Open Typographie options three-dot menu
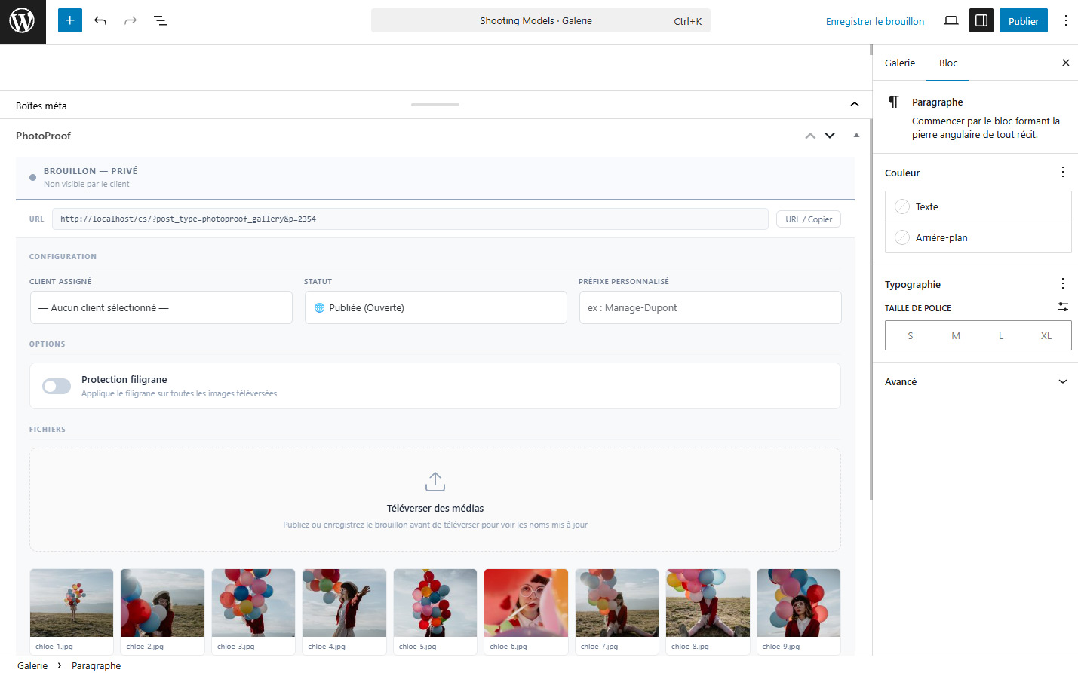Image resolution: width=1078 pixels, height=673 pixels. point(1062,283)
